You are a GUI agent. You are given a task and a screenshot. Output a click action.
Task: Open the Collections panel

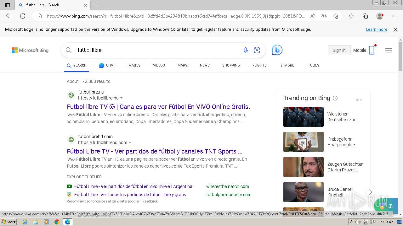(365, 16)
